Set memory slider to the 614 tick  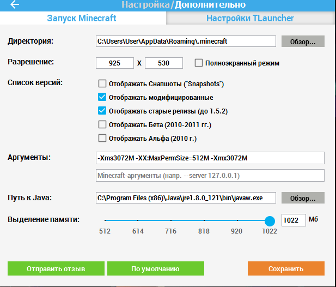[138, 220]
